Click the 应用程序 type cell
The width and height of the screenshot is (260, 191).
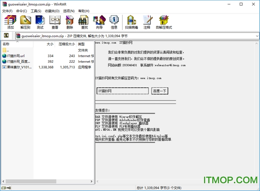[x=84, y=67]
